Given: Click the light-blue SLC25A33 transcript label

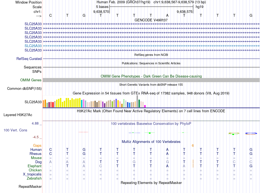Looking at the screenshot, I should (x=33, y=46).
